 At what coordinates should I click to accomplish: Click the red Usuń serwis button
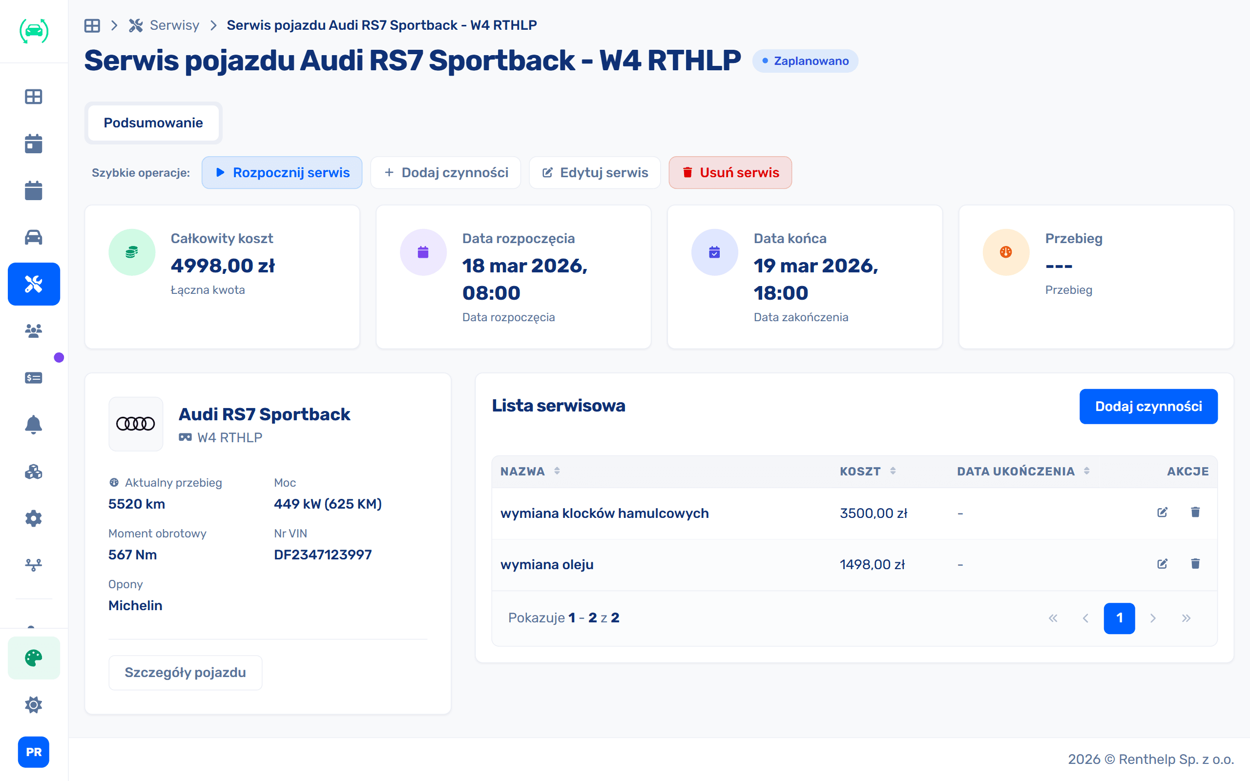(730, 172)
